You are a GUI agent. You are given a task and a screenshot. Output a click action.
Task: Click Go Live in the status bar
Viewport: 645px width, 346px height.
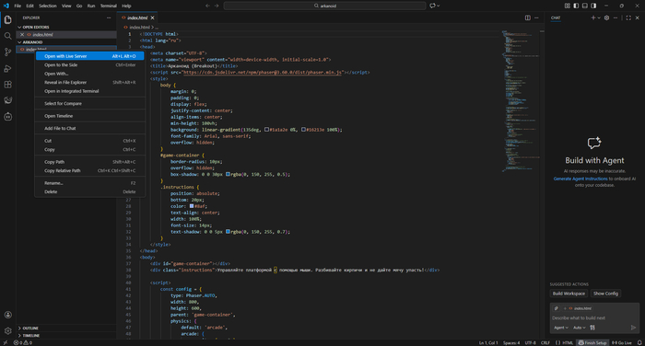(622, 342)
